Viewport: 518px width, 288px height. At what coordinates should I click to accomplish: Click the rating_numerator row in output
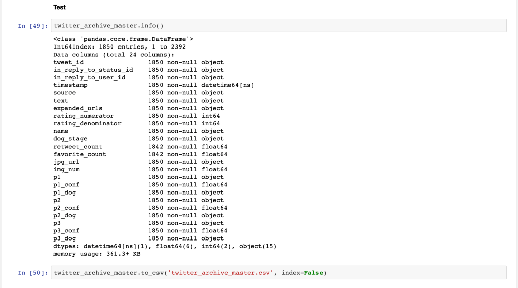(137, 116)
